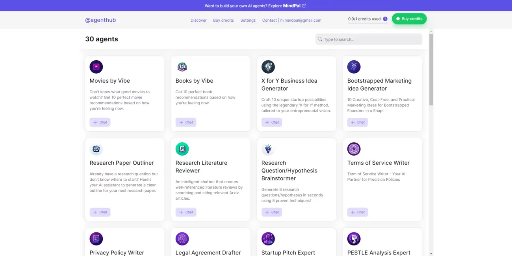
Task: Select the Research Literature Reviewer icon
Action: [x=182, y=149]
